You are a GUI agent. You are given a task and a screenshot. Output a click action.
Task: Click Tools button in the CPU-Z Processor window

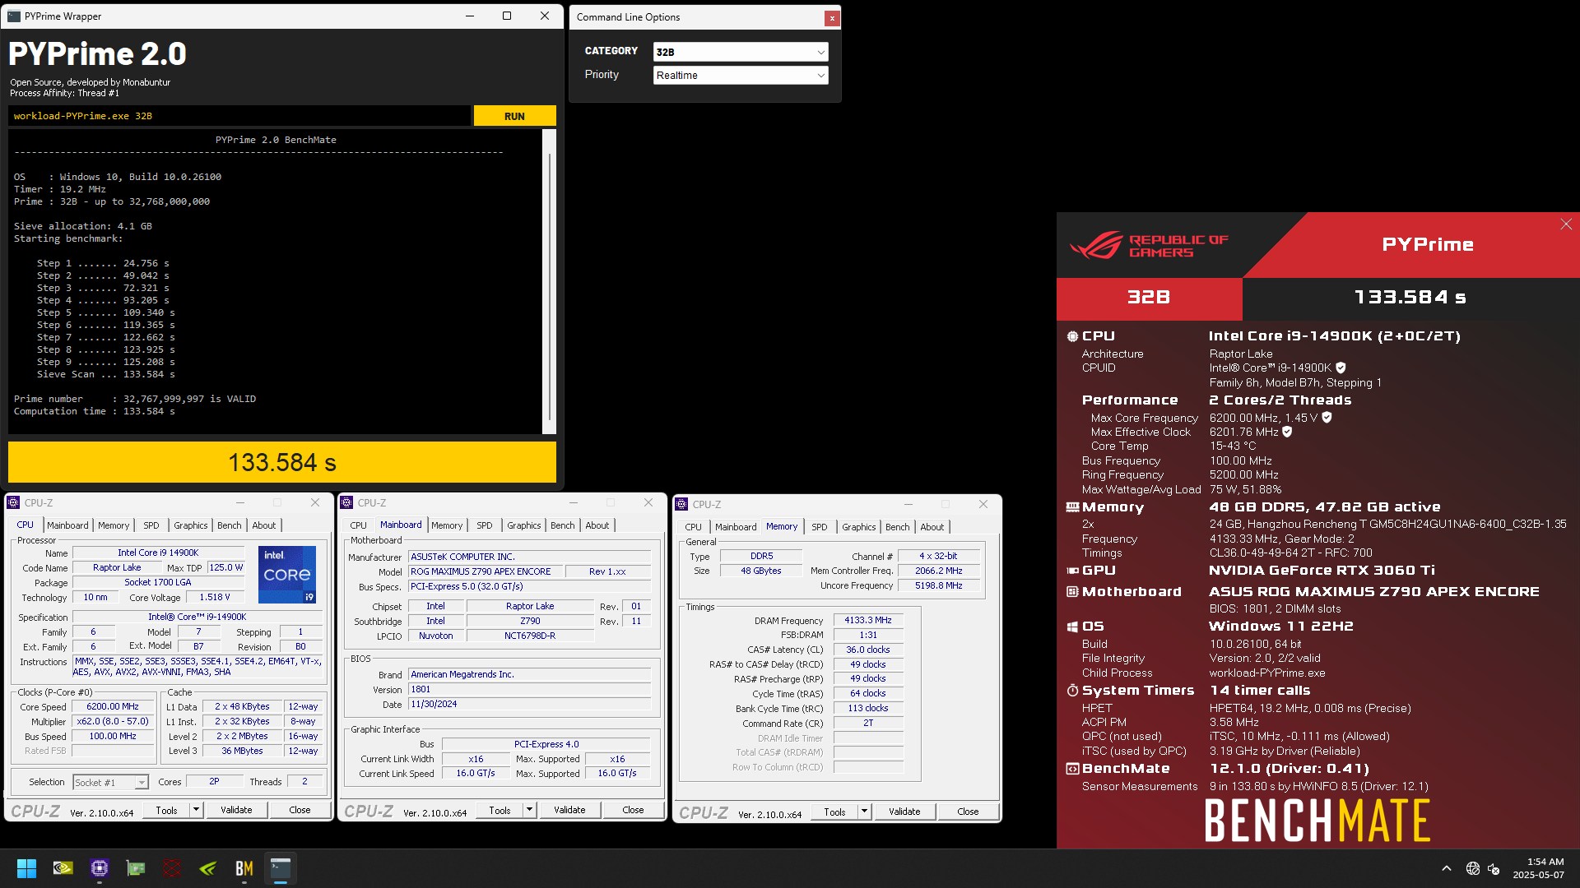[x=166, y=810]
